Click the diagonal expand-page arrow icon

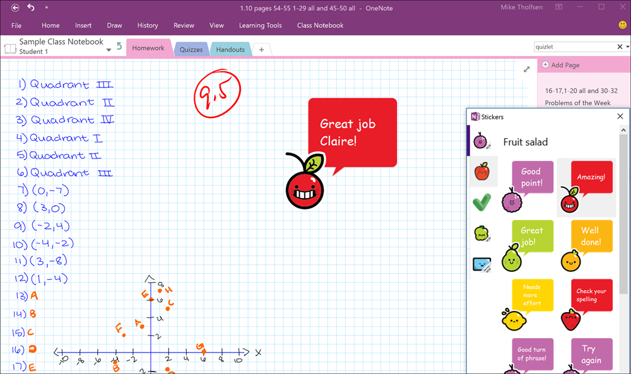(526, 69)
